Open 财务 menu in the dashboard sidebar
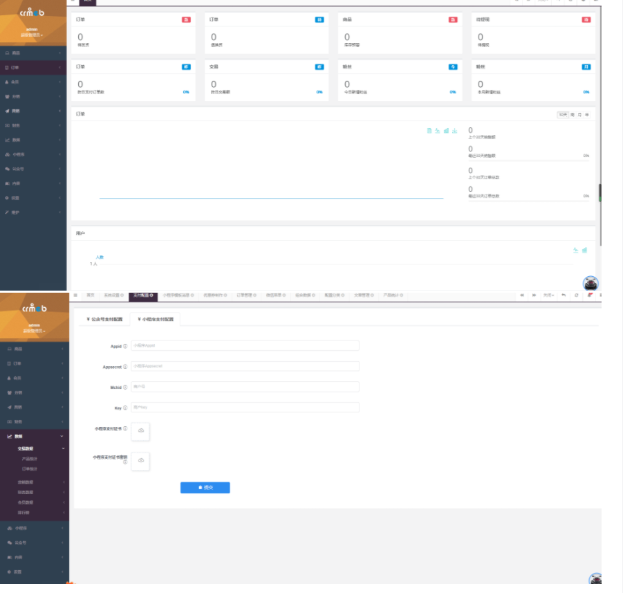 (33, 125)
